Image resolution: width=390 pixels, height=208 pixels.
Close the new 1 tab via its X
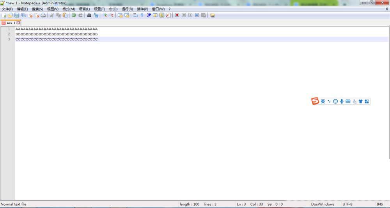tap(18, 23)
